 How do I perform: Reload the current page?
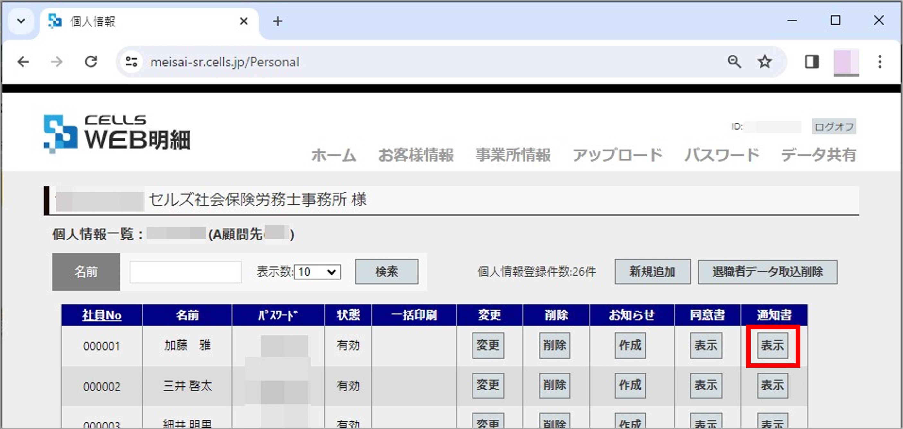(x=91, y=62)
